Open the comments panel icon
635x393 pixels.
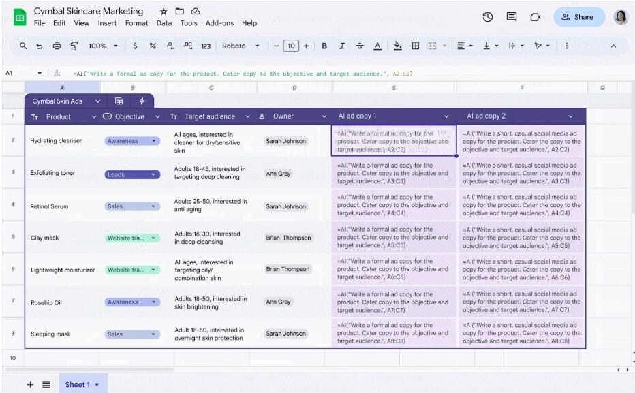tap(511, 17)
